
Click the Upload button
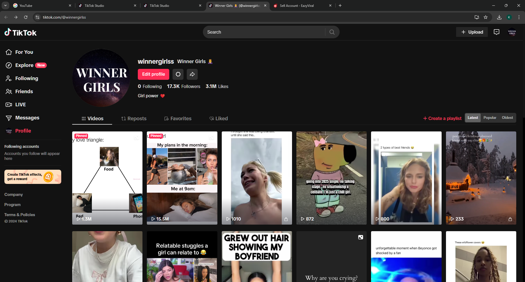[472, 32]
